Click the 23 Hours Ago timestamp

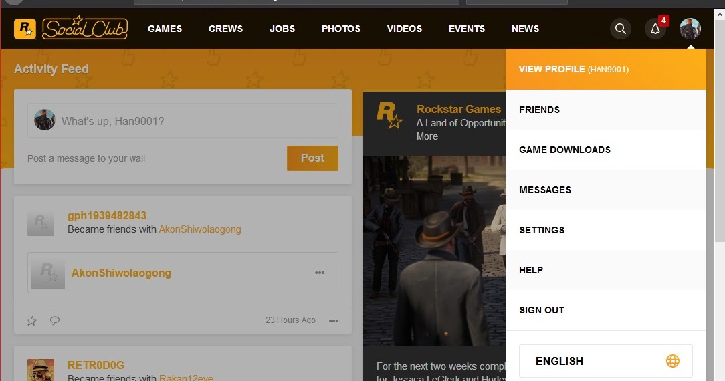290,320
